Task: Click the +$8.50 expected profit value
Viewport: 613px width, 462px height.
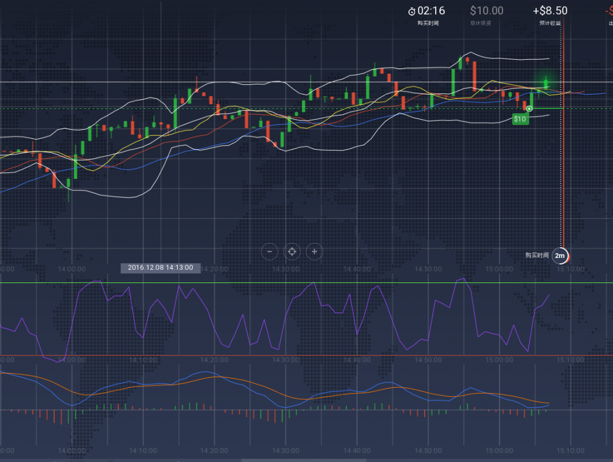Action: click(550, 11)
